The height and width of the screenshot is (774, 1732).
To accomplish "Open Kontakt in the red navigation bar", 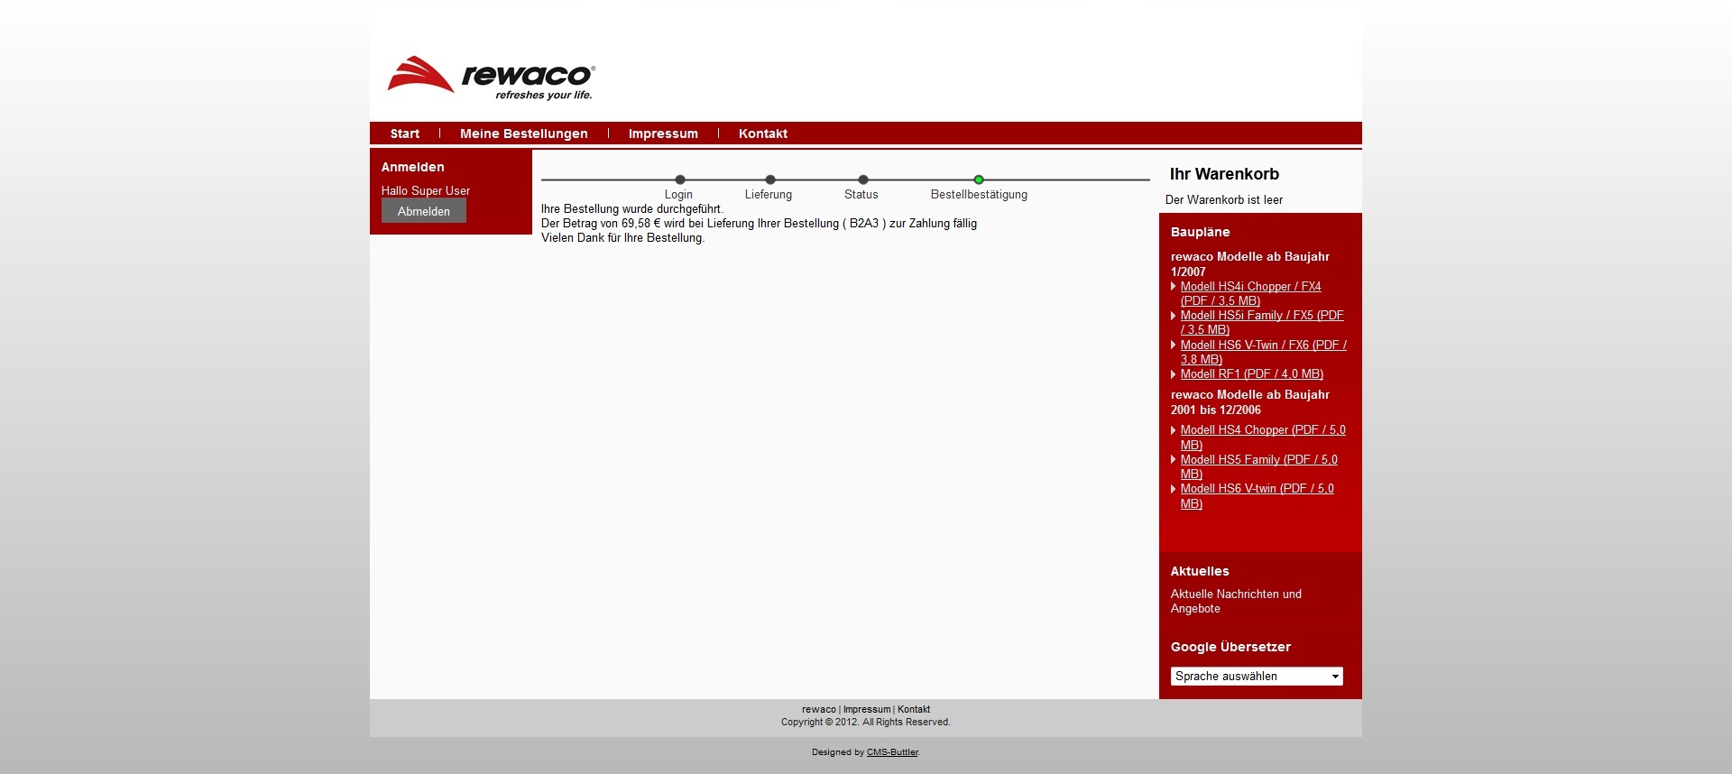I will 762,134.
